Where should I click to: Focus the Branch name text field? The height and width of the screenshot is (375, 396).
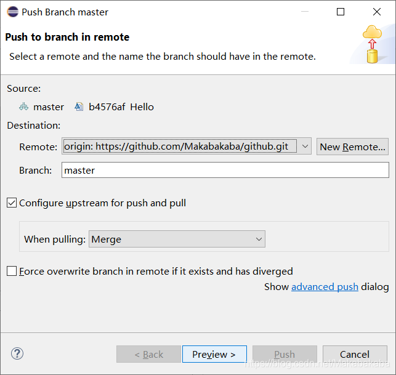[x=225, y=170]
